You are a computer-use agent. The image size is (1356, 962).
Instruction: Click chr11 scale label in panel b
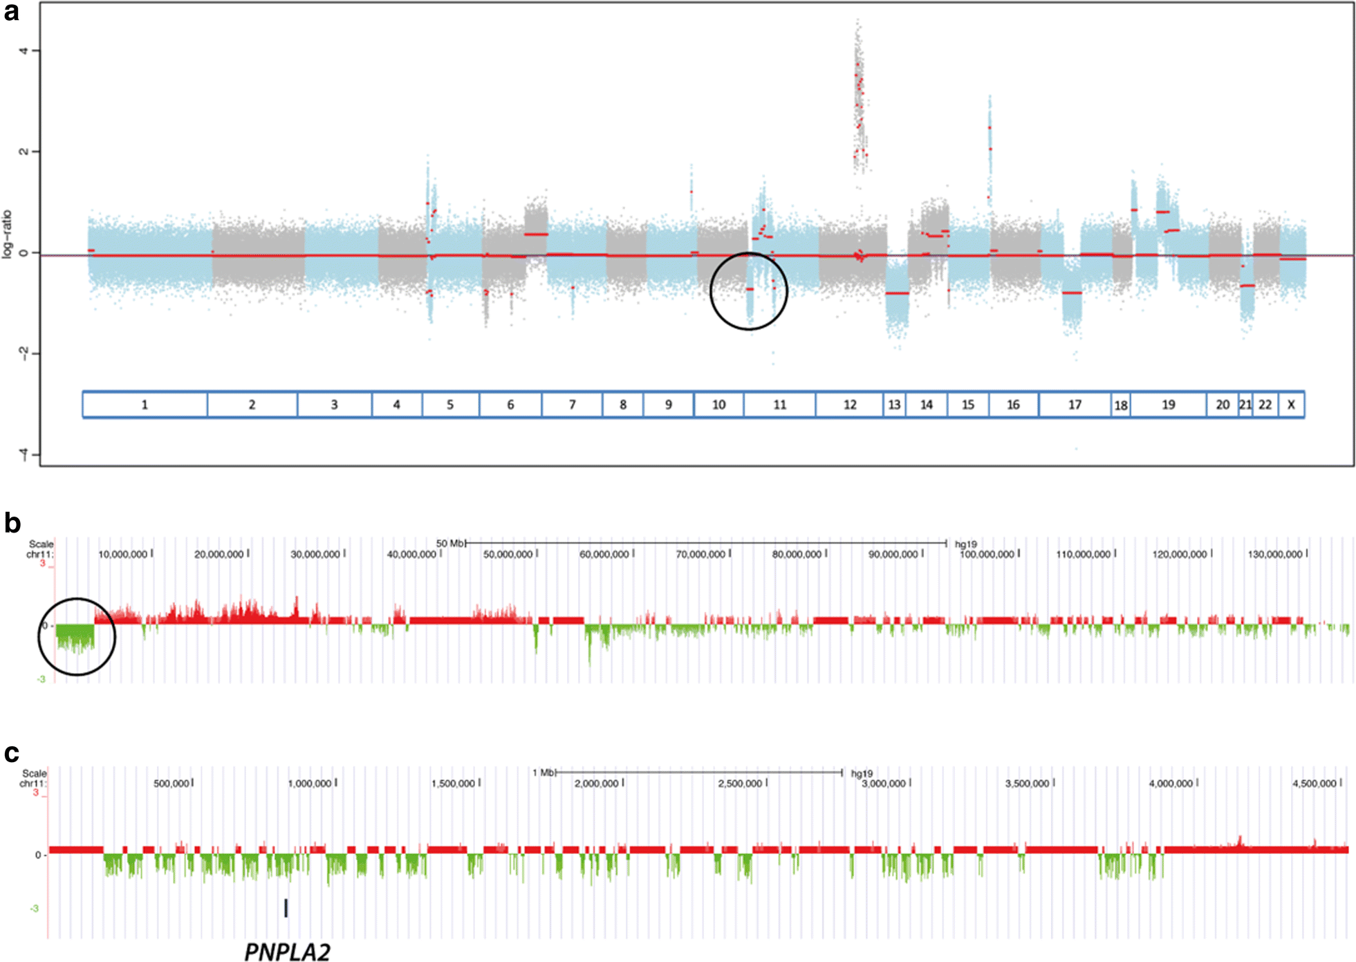click(39, 554)
